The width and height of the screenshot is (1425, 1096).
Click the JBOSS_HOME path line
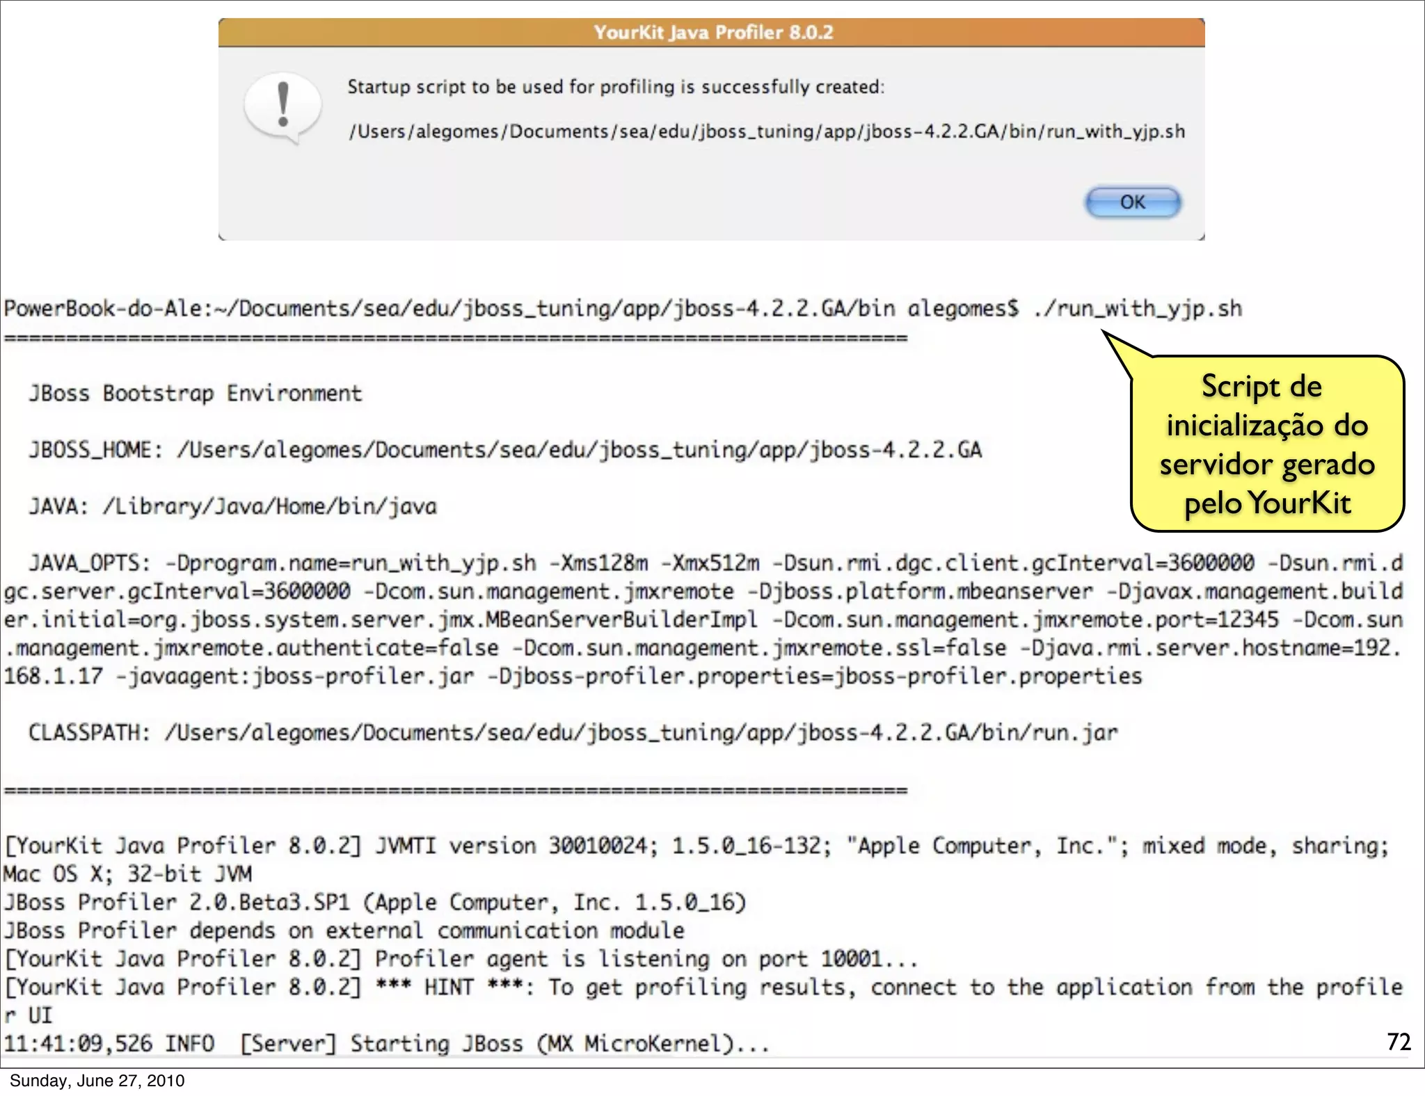[504, 450]
